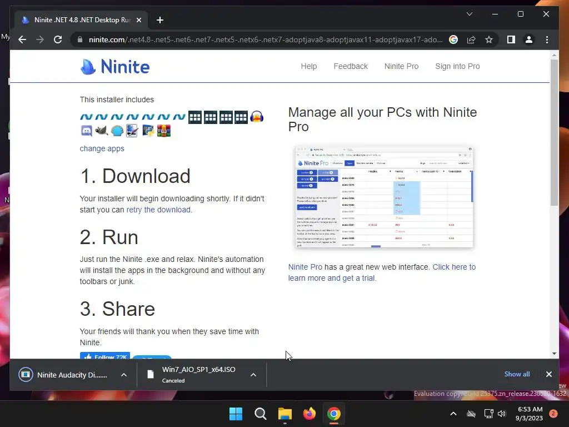The width and height of the screenshot is (569, 427).
Task: Open the notification badge showing 2
Action: point(553,414)
